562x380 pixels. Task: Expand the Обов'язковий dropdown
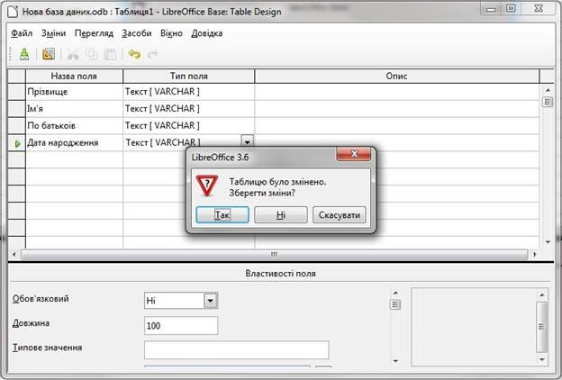pyautogui.click(x=211, y=301)
